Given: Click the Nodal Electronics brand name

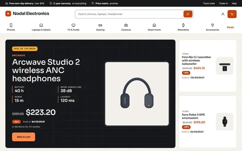Looking at the screenshot, I should point(31,14).
